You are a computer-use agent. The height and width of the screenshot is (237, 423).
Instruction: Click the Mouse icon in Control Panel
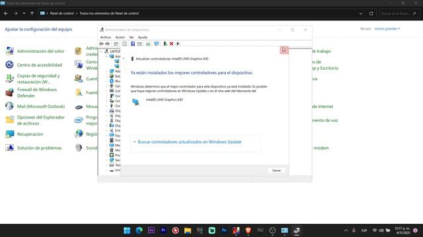pyautogui.click(x=79, y=107)
